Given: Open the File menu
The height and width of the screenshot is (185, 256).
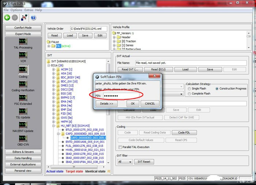Looking at the screenshot, I should [6, 10].
